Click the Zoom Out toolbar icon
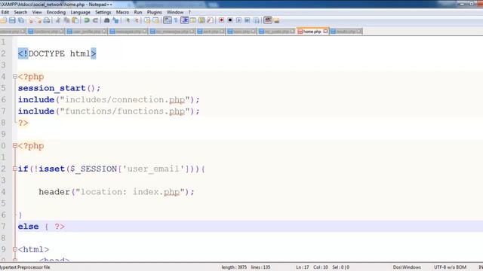 click(136, 20)
